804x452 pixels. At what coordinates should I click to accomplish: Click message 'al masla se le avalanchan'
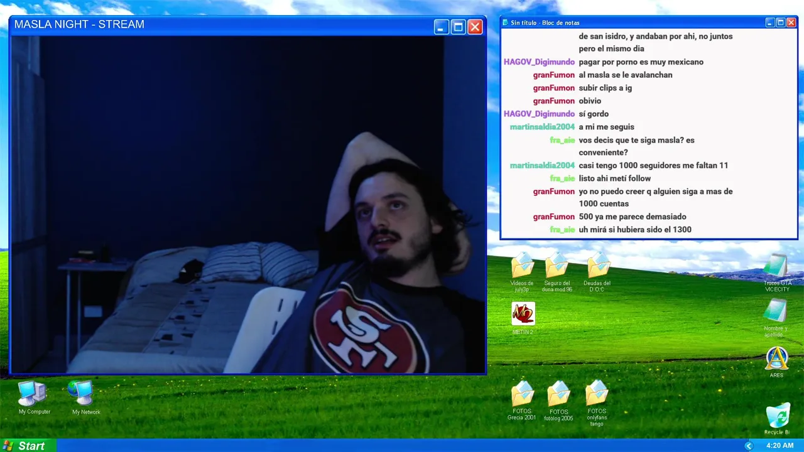[x=626, y=75]
